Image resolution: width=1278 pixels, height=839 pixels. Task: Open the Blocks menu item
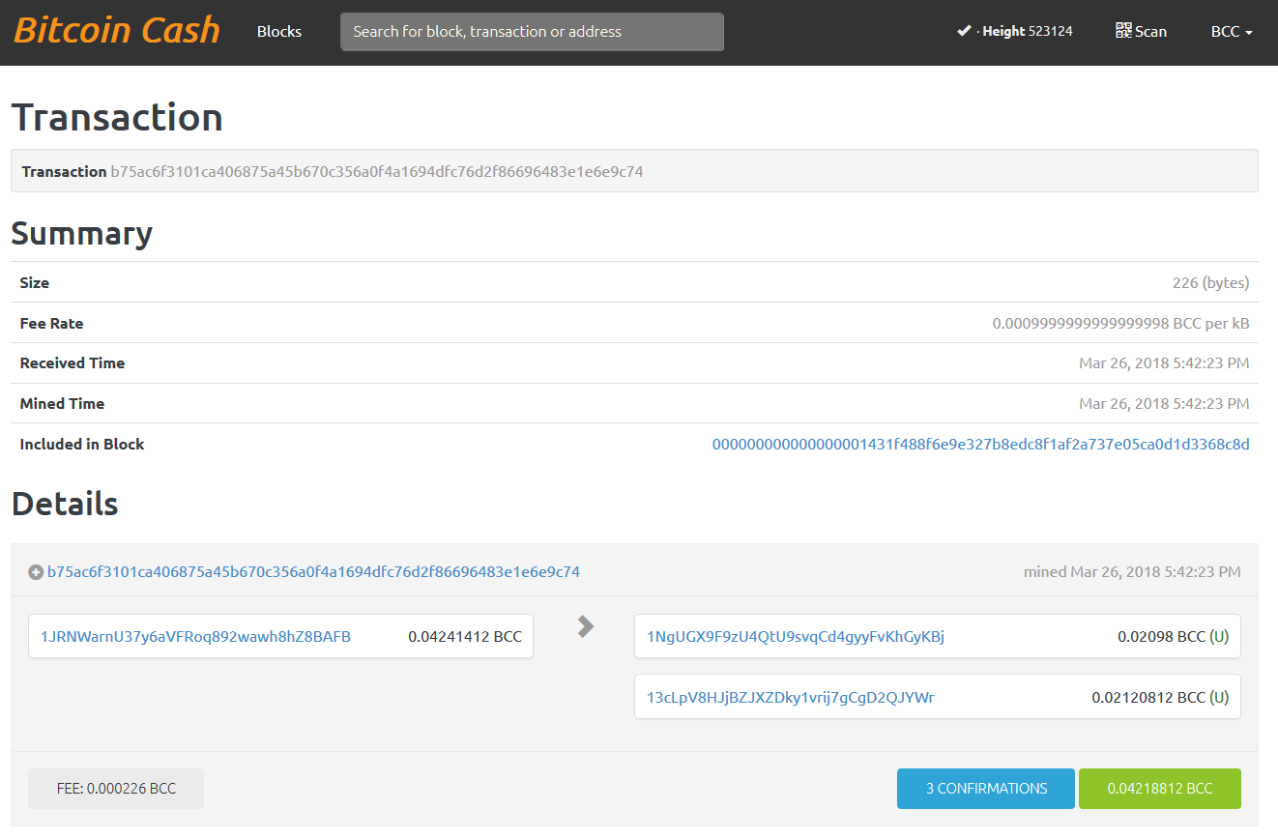pyautogui.click(x=279, y=32)
